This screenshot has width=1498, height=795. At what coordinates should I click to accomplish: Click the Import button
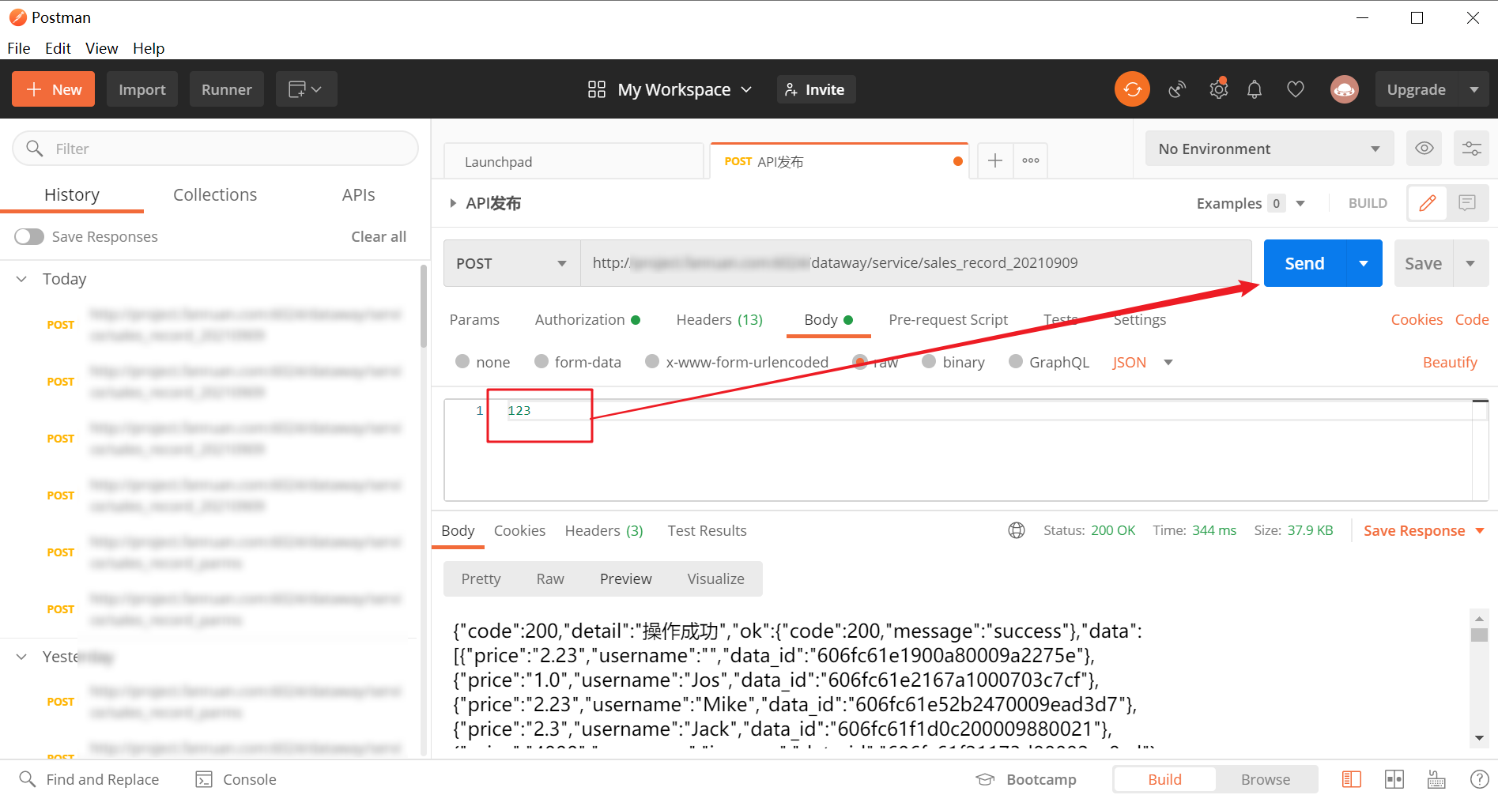coord(142,89)
